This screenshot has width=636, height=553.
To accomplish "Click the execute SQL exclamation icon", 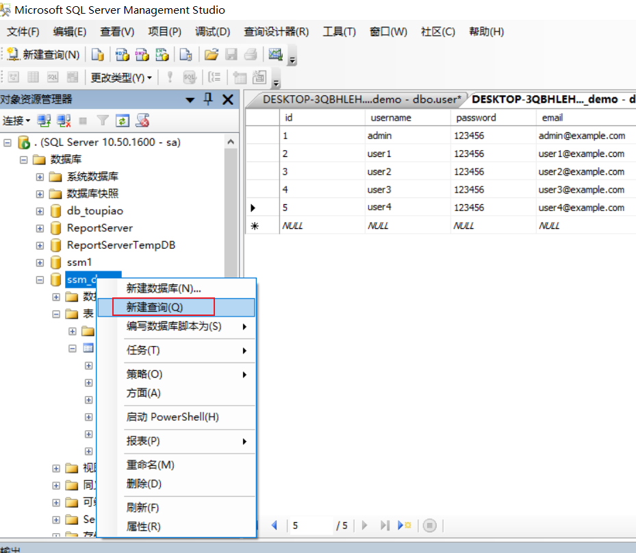I will [170, 77].
